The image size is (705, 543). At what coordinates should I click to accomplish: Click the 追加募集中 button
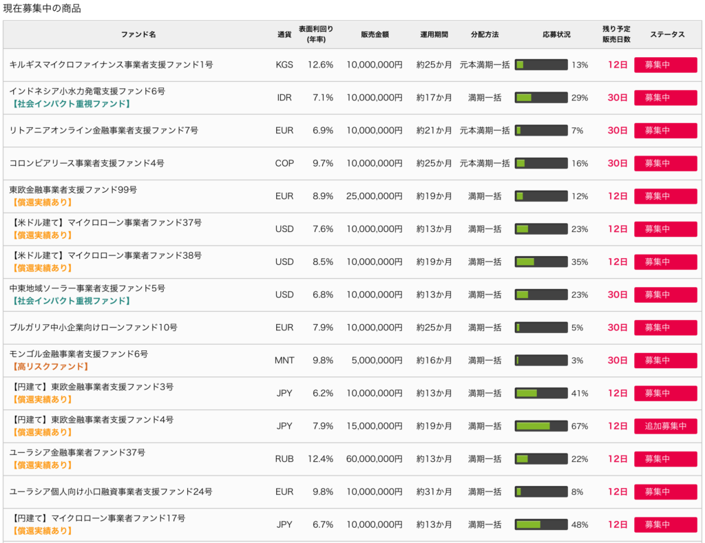pyautogui.click(x=666, y=426)
